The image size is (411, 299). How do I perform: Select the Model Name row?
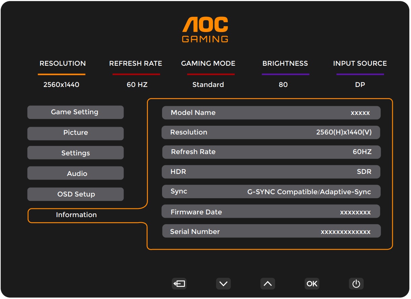coord(271,113)
